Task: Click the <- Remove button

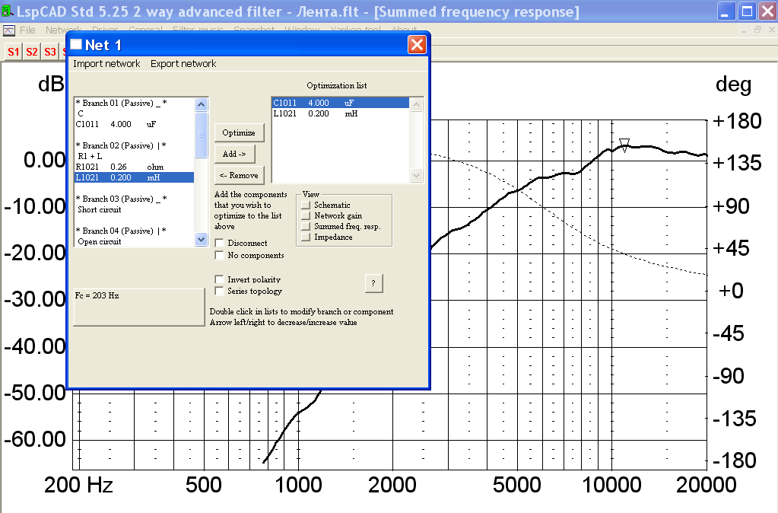Action: coord(239,175)
